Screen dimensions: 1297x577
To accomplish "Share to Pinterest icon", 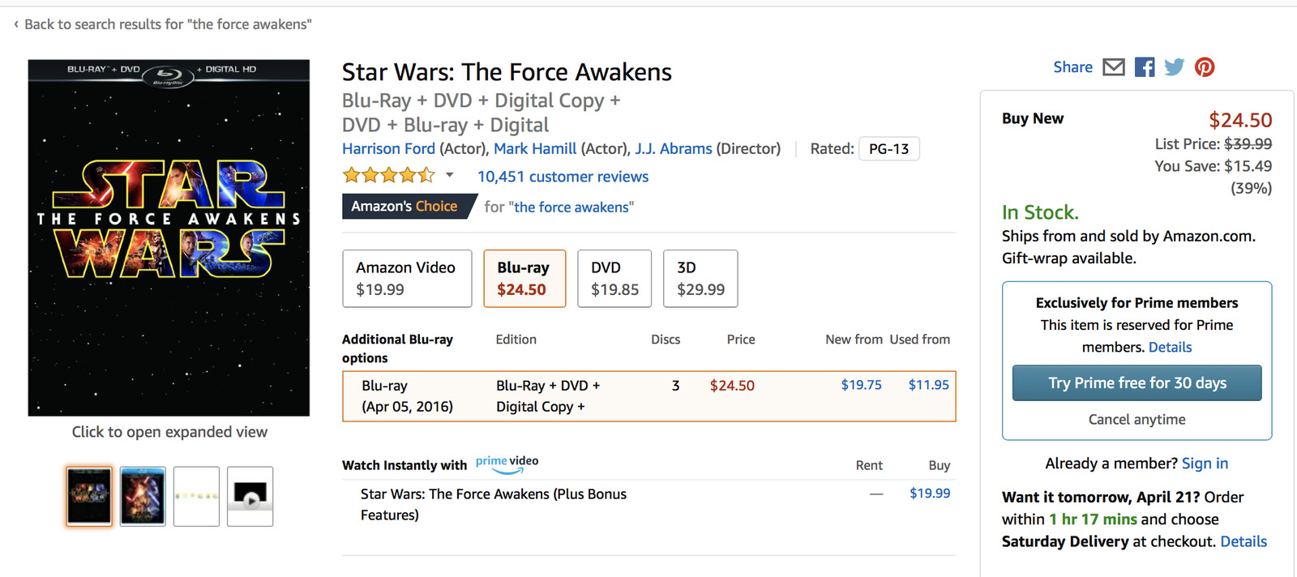I will click(x=1205, y=67).
